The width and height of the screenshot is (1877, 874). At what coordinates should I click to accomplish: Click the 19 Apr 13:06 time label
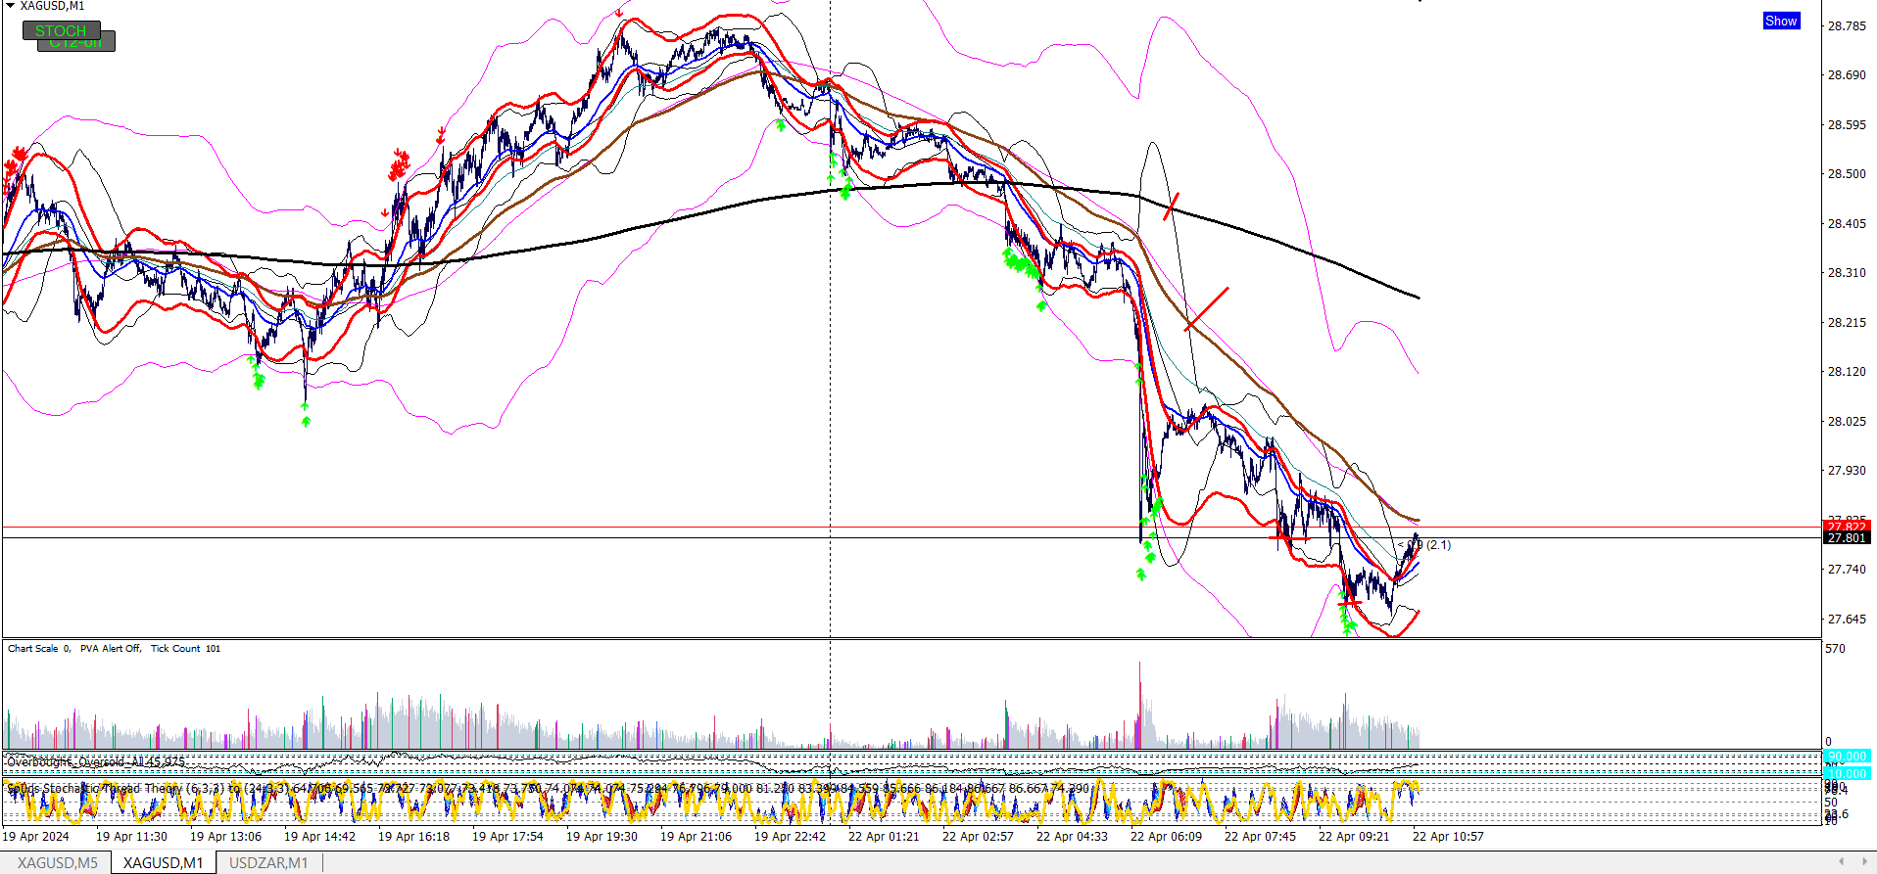tap(225, 836)
